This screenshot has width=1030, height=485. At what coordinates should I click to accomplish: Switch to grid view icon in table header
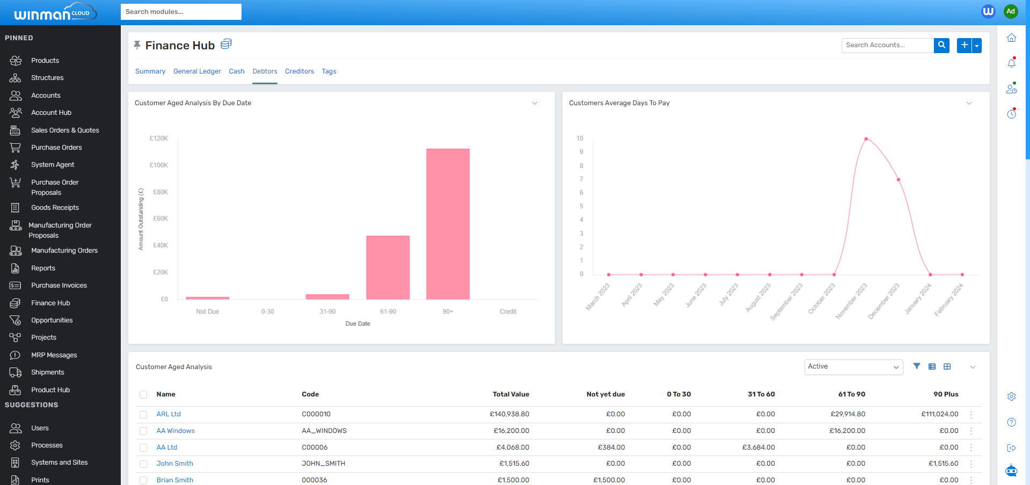click(x=947, y=366)
